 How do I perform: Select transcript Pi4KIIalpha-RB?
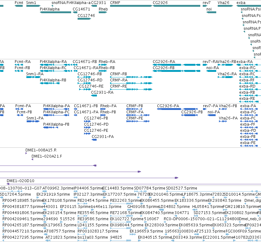50,83
